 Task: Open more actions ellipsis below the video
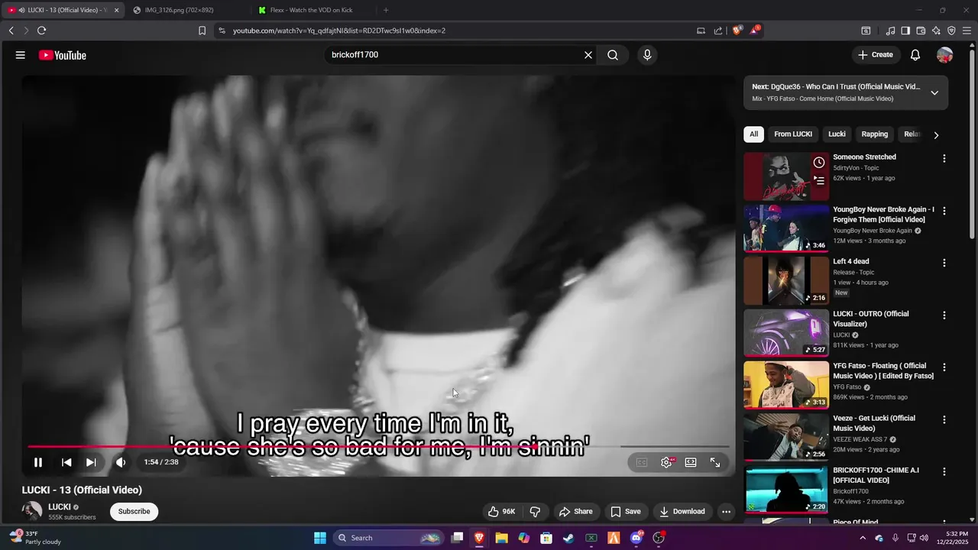click(727, 512)
